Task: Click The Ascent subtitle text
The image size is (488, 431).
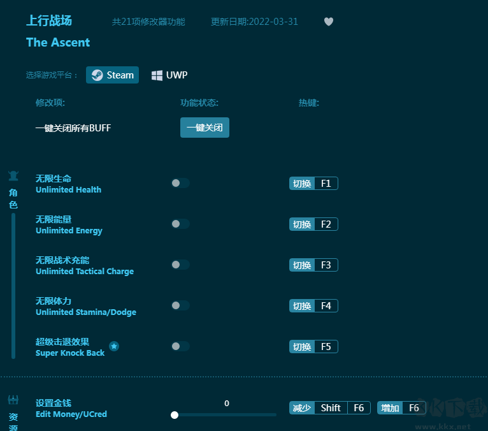Action: click(x=58, y=42)
